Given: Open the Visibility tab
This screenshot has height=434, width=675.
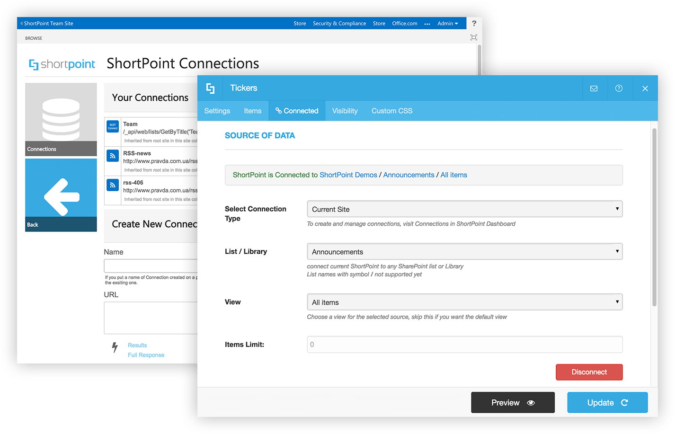Looking at the screenshot, I should tap(345, 111).
